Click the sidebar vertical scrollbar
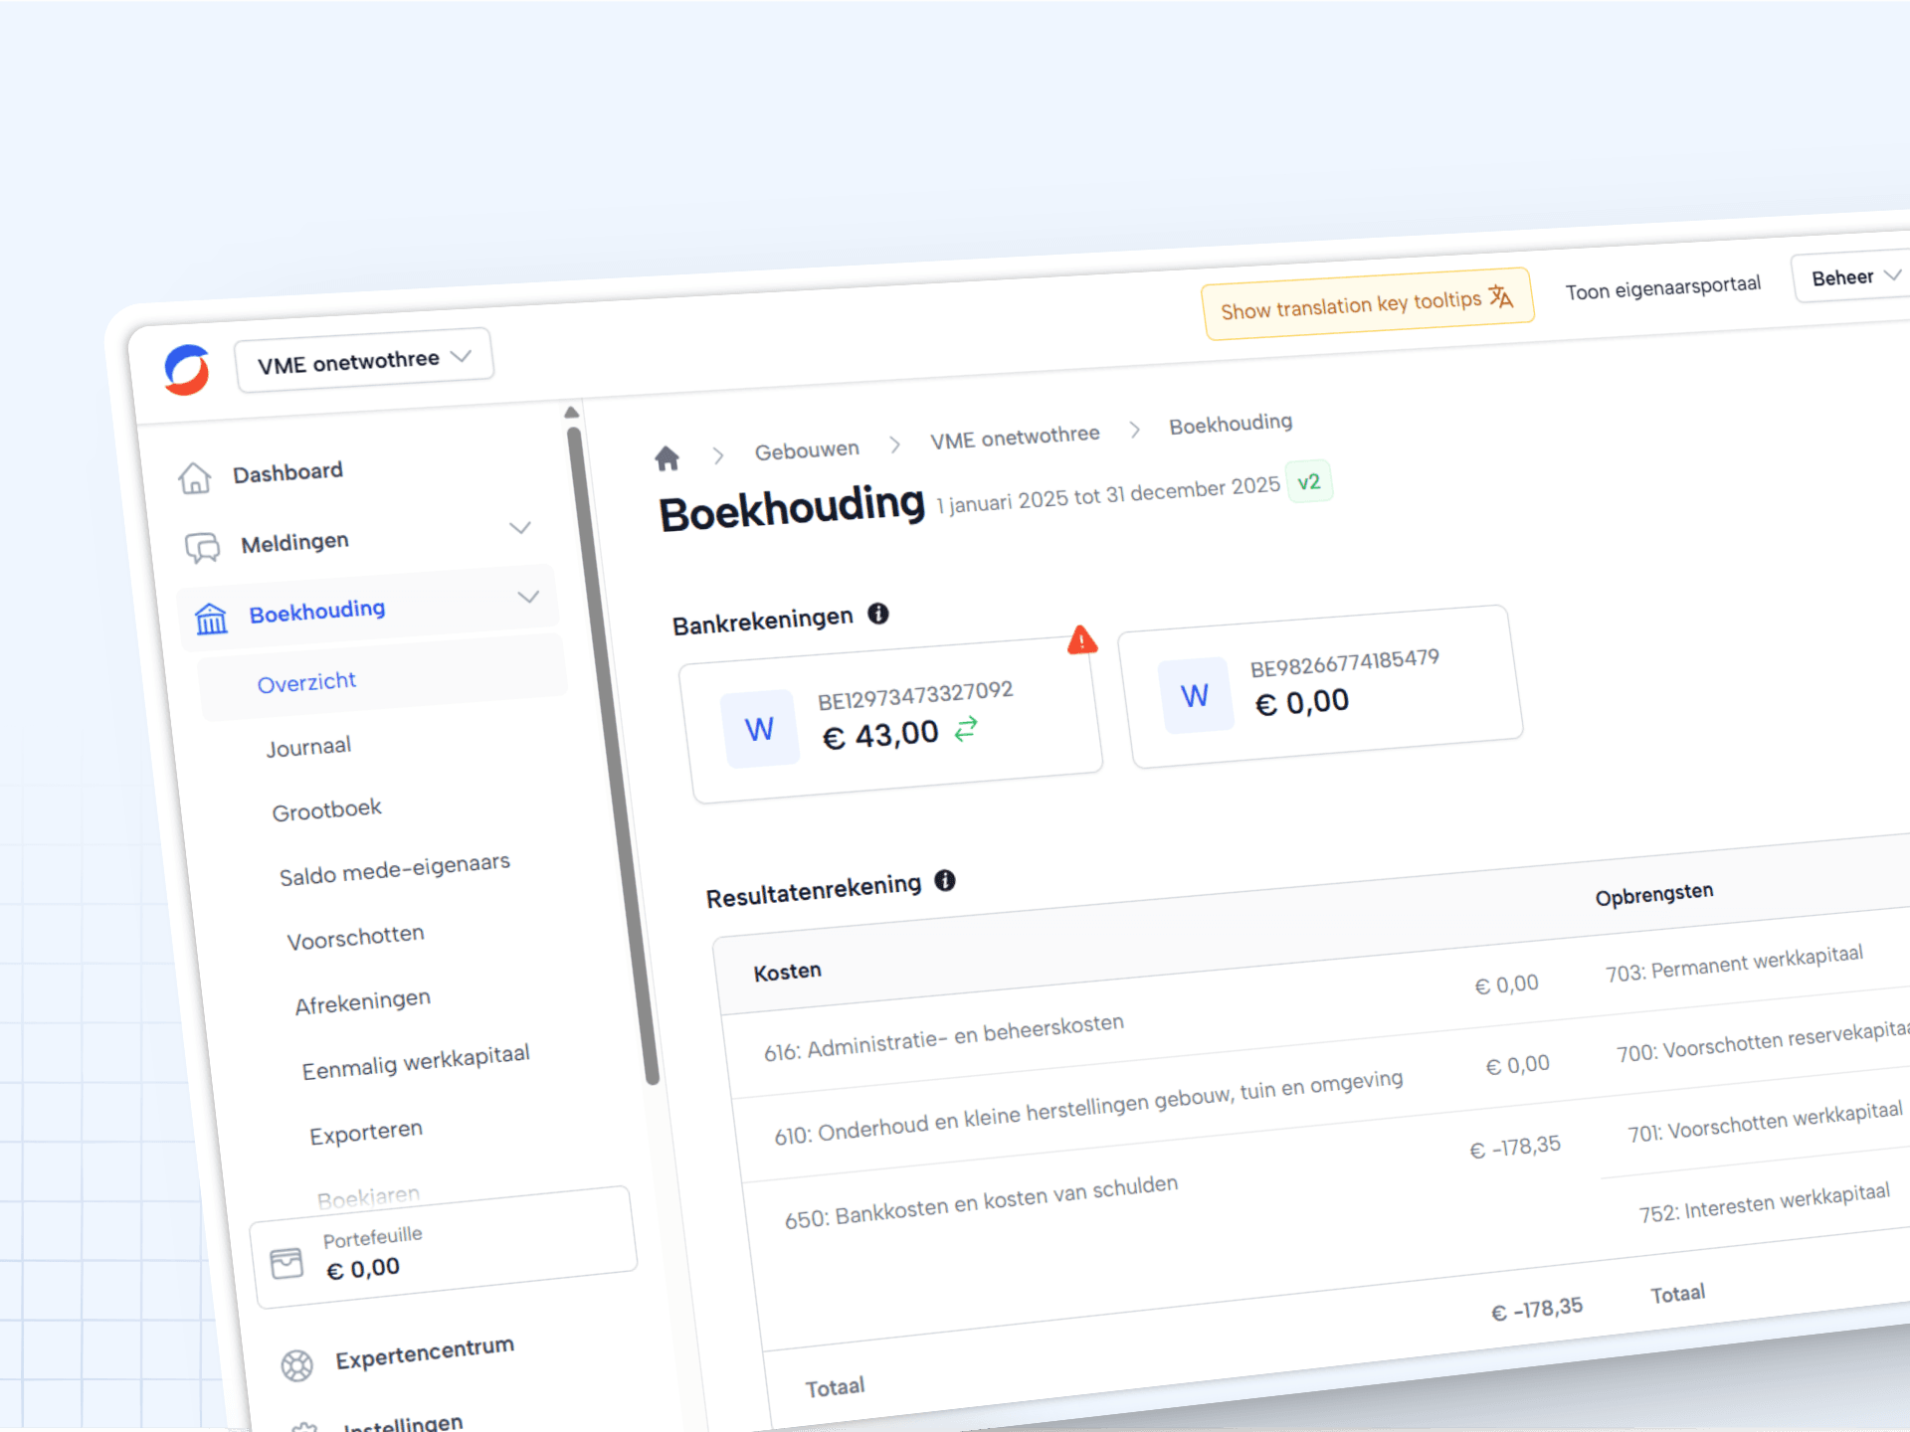This screenshot has width=1910, height=1432. tap(612, 756)
